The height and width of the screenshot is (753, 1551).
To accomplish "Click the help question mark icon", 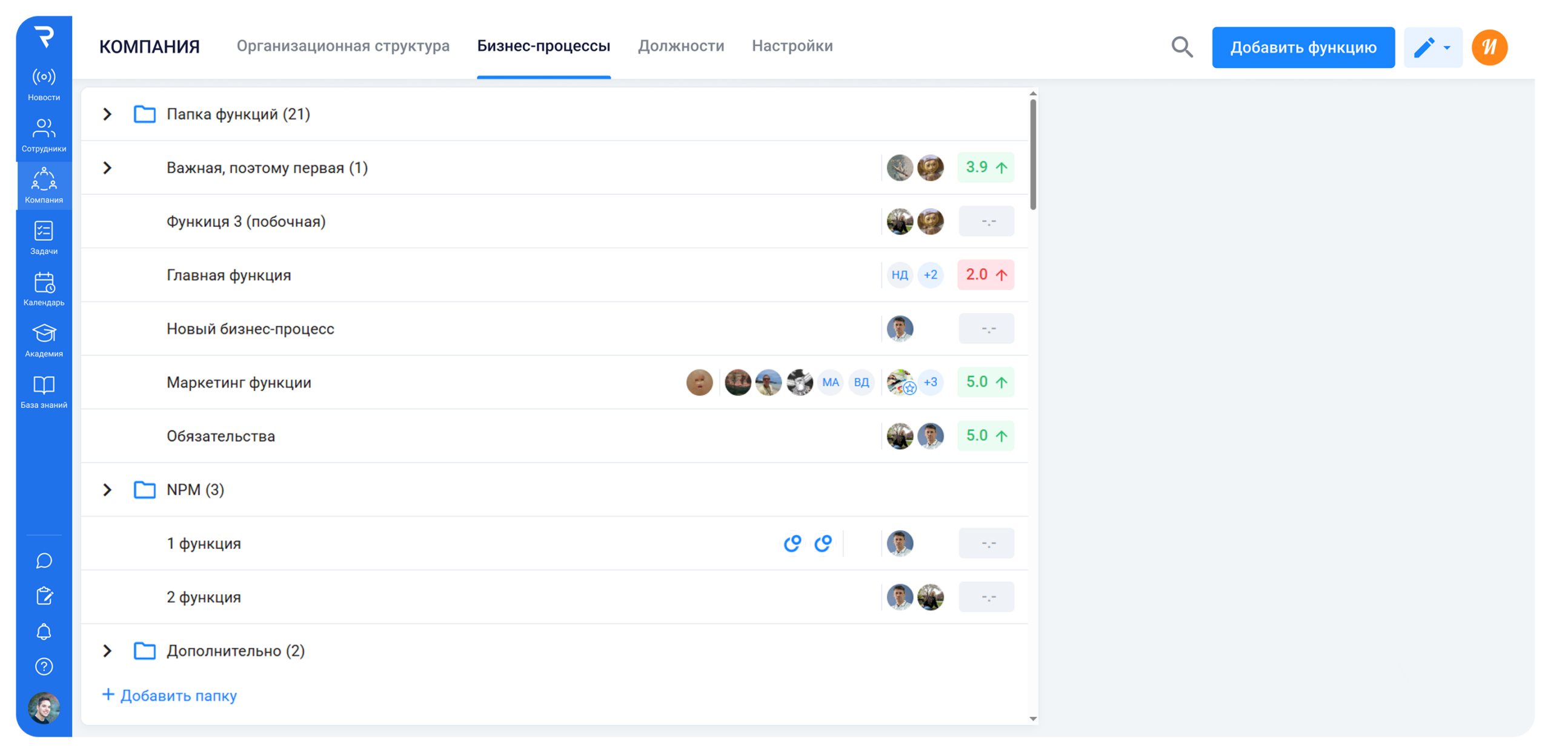I will 44,666.
